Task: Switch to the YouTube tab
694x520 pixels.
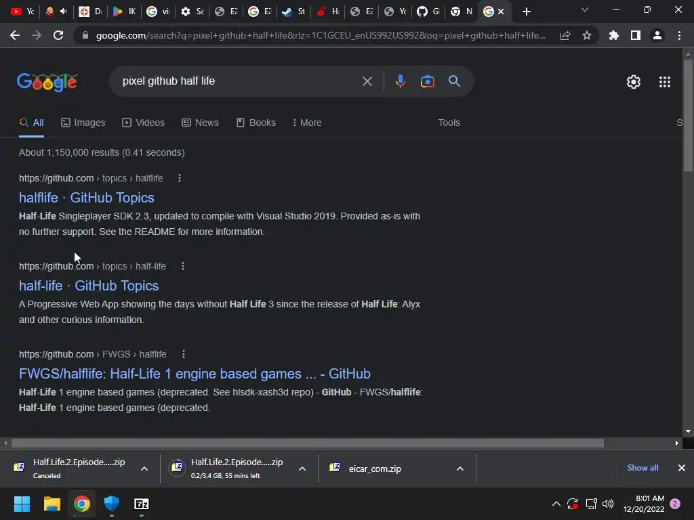Action: [x=22, y=12]
